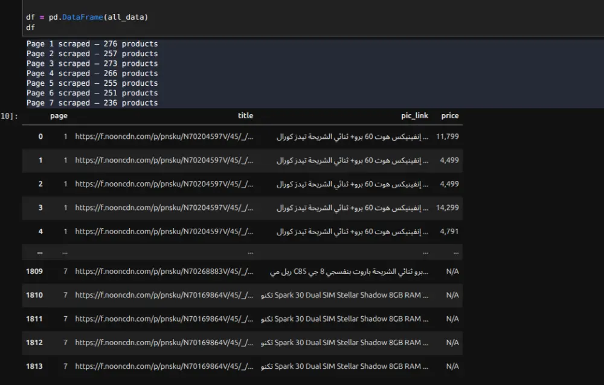This screenshot has height=385, width=604.
Task: Select the row index 0 cell
Action: [40, 136]
